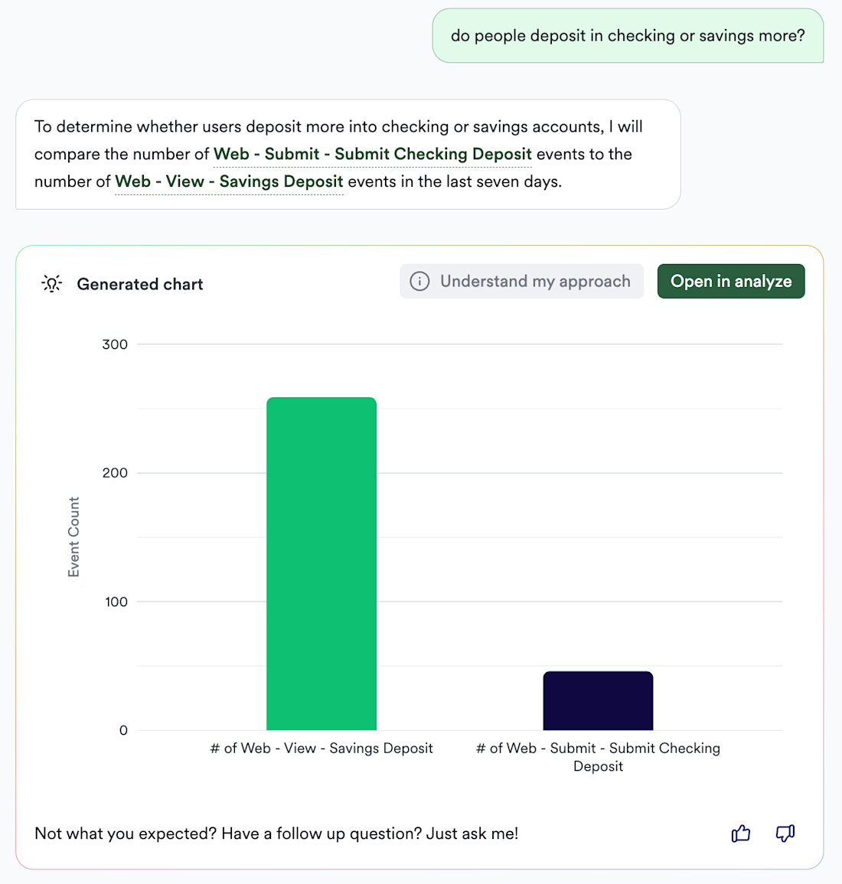Click the Generated chart heading

point(140,285)
